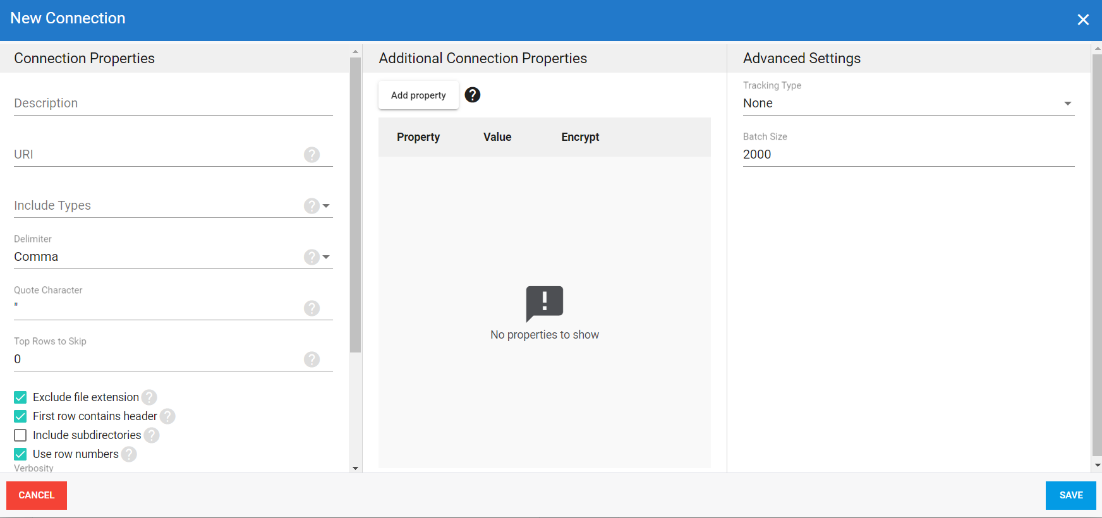Viewport: 1102px width, 518px height.
Task: Click the Add property button
Action: tap(418, 95)
